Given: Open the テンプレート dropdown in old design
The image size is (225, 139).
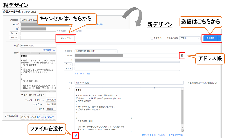Looking at the screenshot, I should 51,104.
